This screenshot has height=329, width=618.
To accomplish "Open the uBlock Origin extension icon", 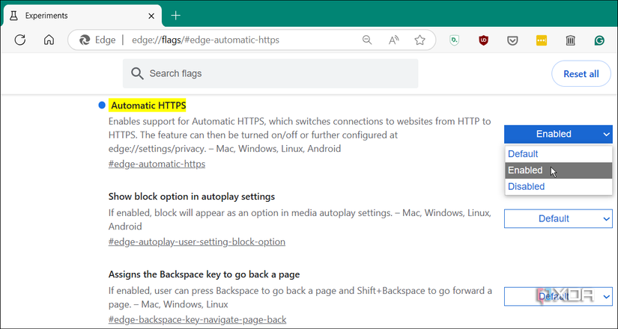I will click(x=484, y=40).
